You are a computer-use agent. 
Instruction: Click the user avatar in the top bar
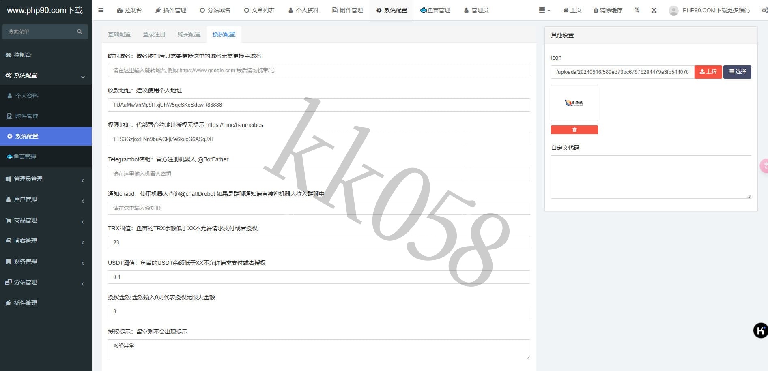tap(673, 11)
